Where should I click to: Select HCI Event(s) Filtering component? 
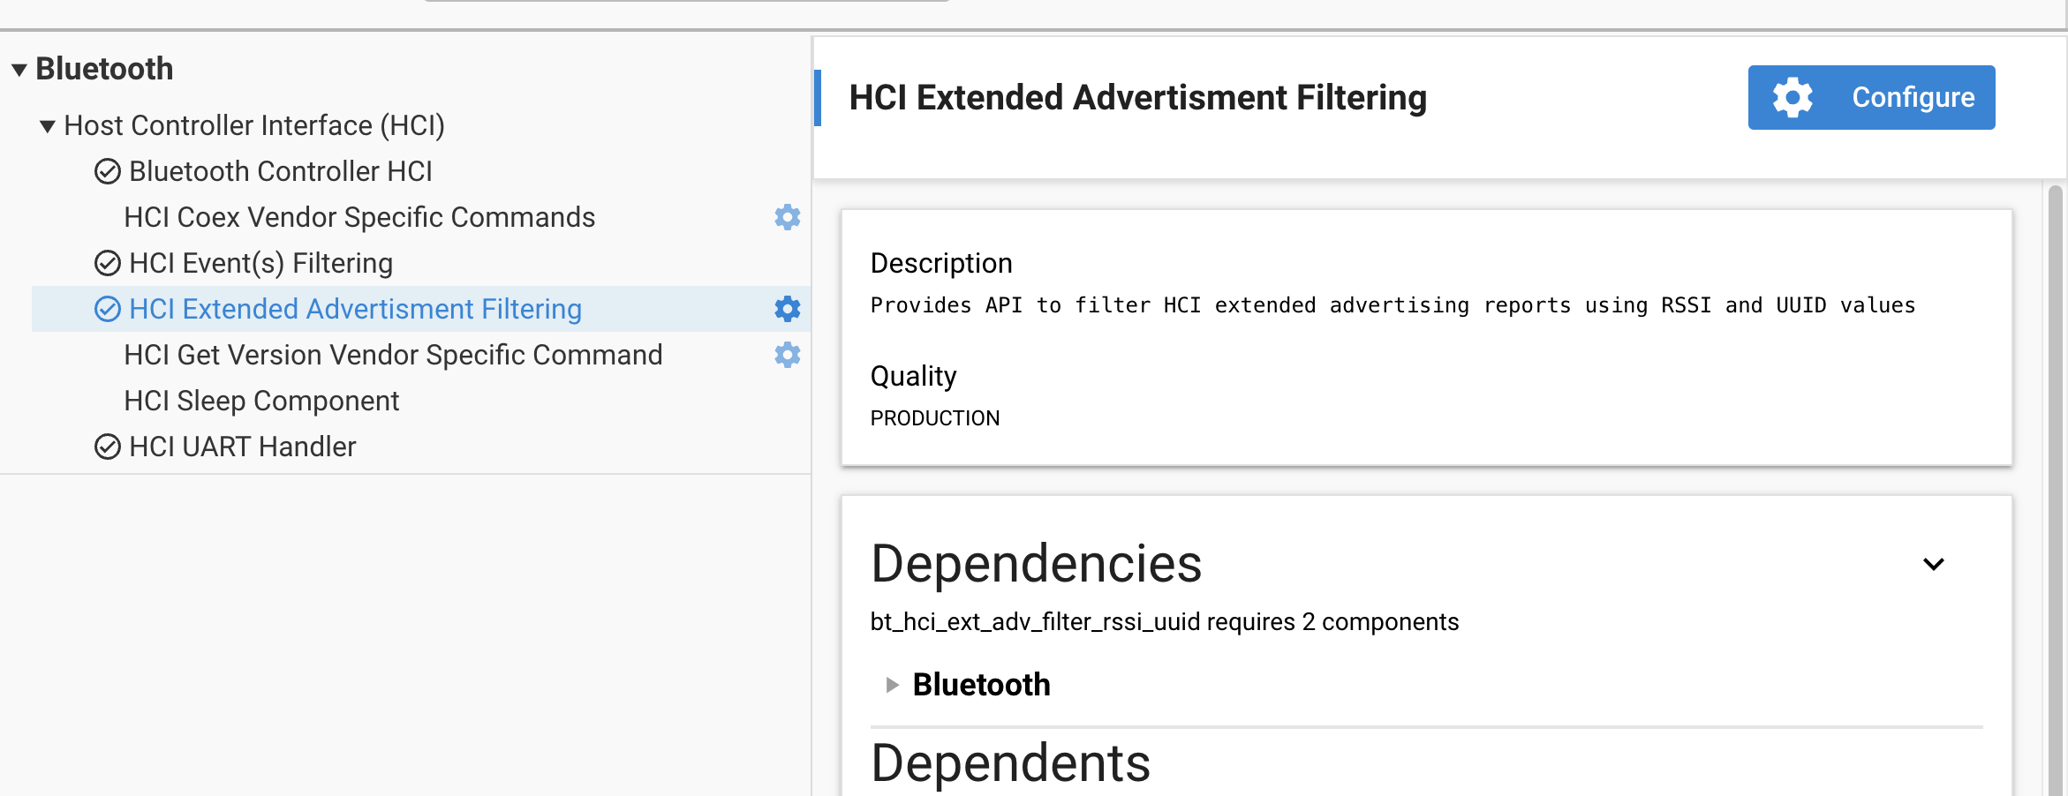click(260, 263)
